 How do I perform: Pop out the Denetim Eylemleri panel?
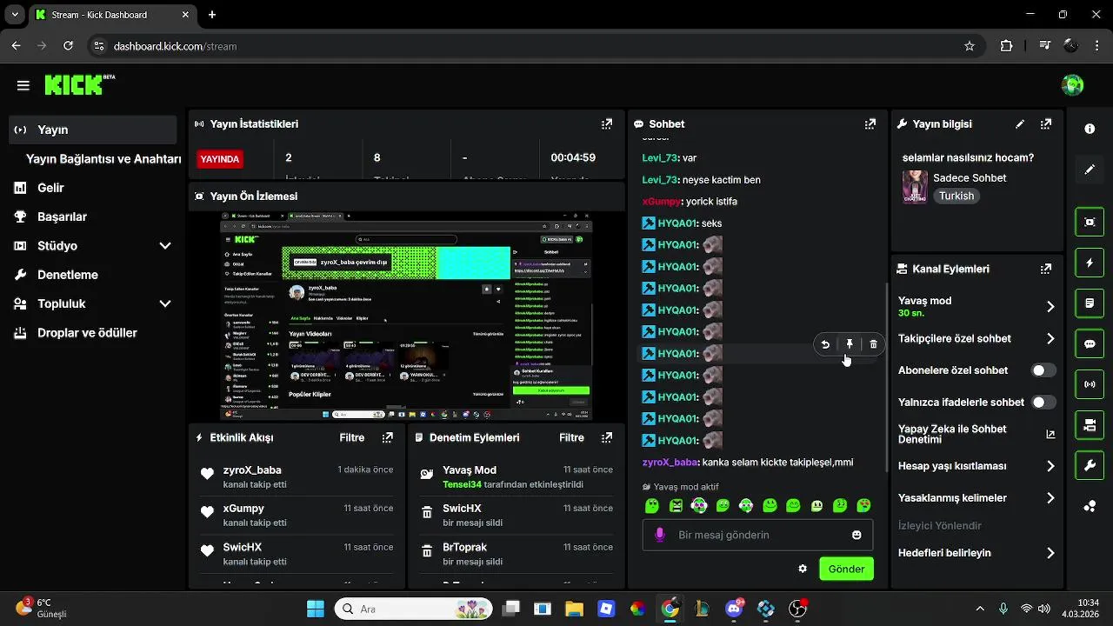pos(607,437)
